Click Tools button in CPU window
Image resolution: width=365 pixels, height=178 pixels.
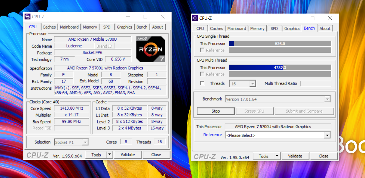[96, 155]
